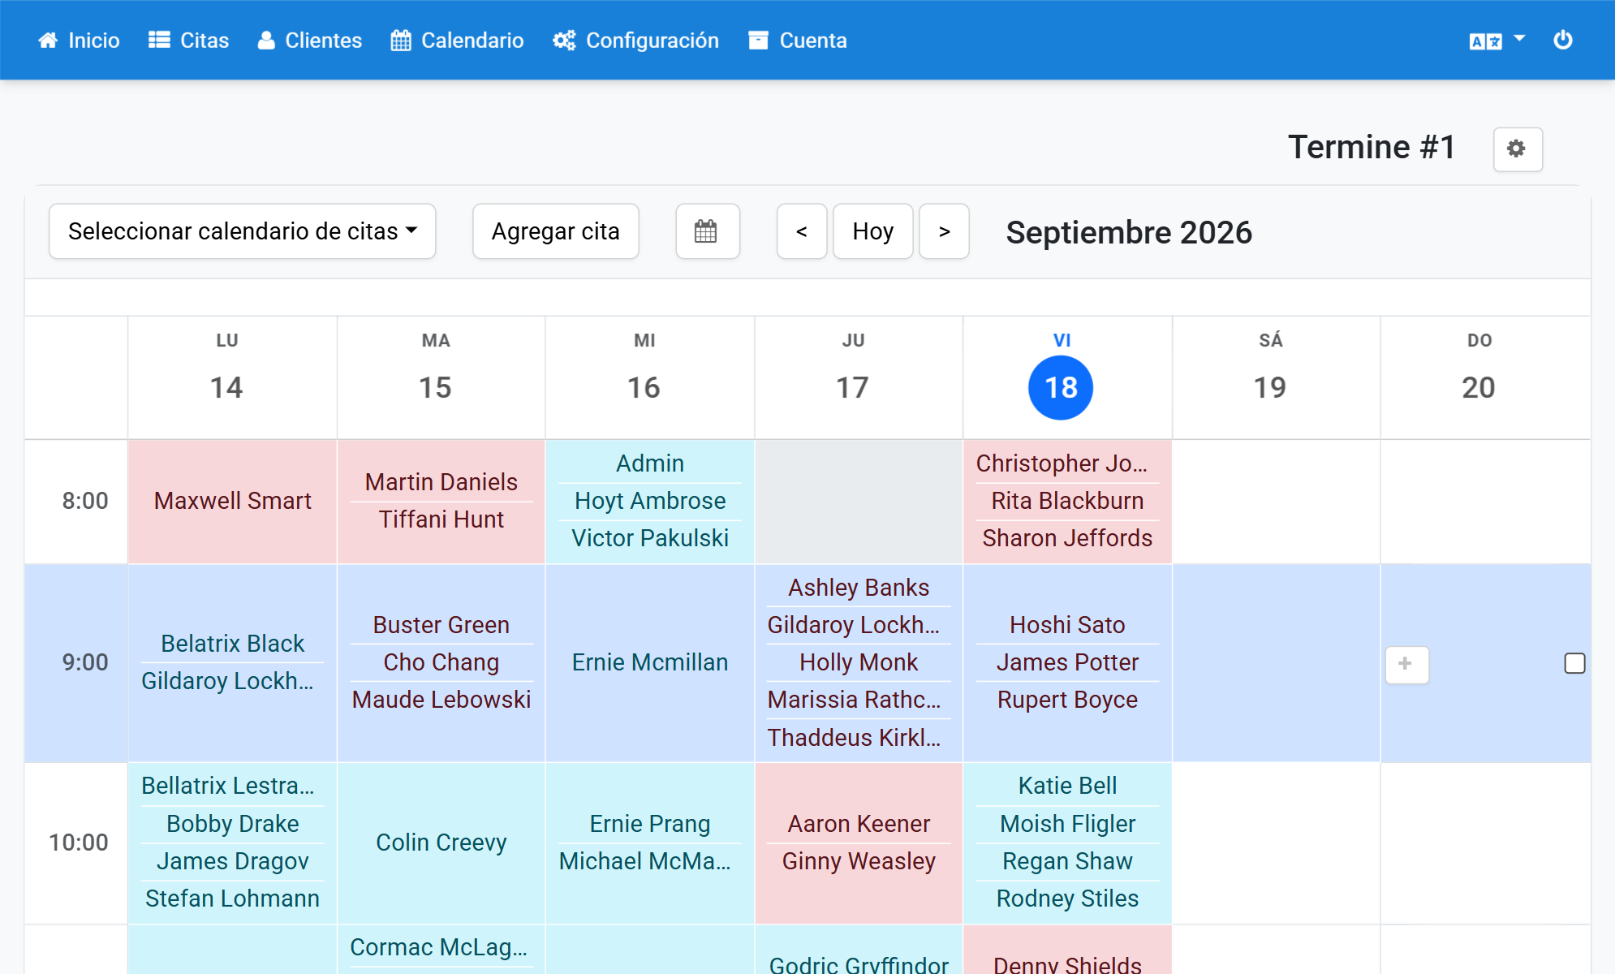Go to previous week with < button
Viewport: 1615px width, 974px height.
click(x=801, y=231)
